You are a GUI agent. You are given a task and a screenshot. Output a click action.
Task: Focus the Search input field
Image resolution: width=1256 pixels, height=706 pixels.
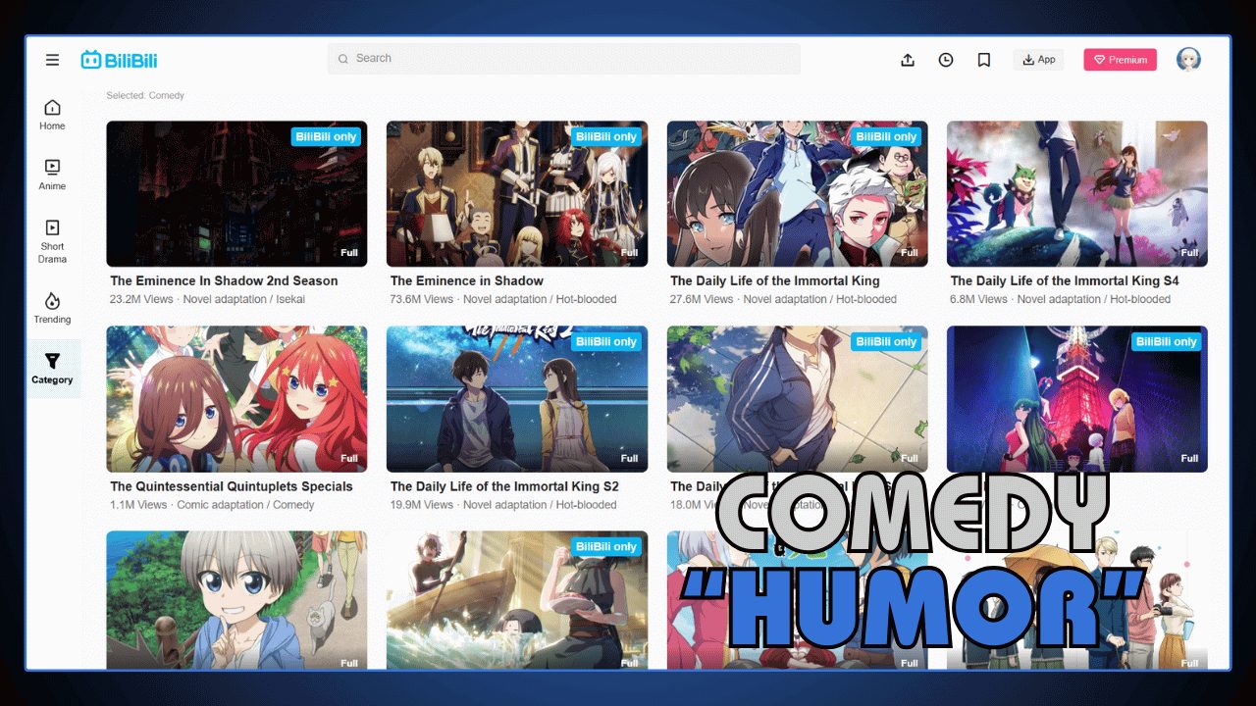564,59
